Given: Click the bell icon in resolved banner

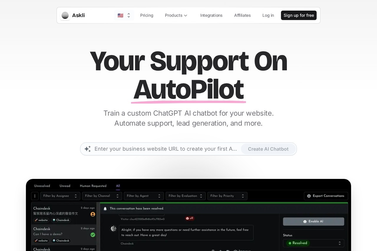Looking at the screenshot, I should click(105, 209).
